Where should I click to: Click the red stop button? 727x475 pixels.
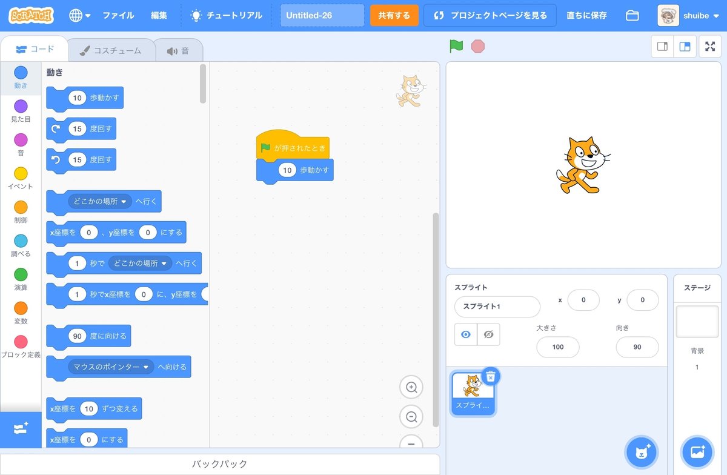(x=478, y=46)
